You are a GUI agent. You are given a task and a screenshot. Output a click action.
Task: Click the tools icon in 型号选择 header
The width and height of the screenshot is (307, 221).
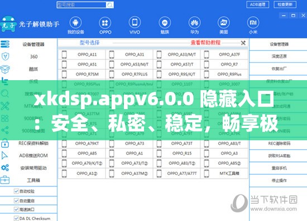[243, 43]
